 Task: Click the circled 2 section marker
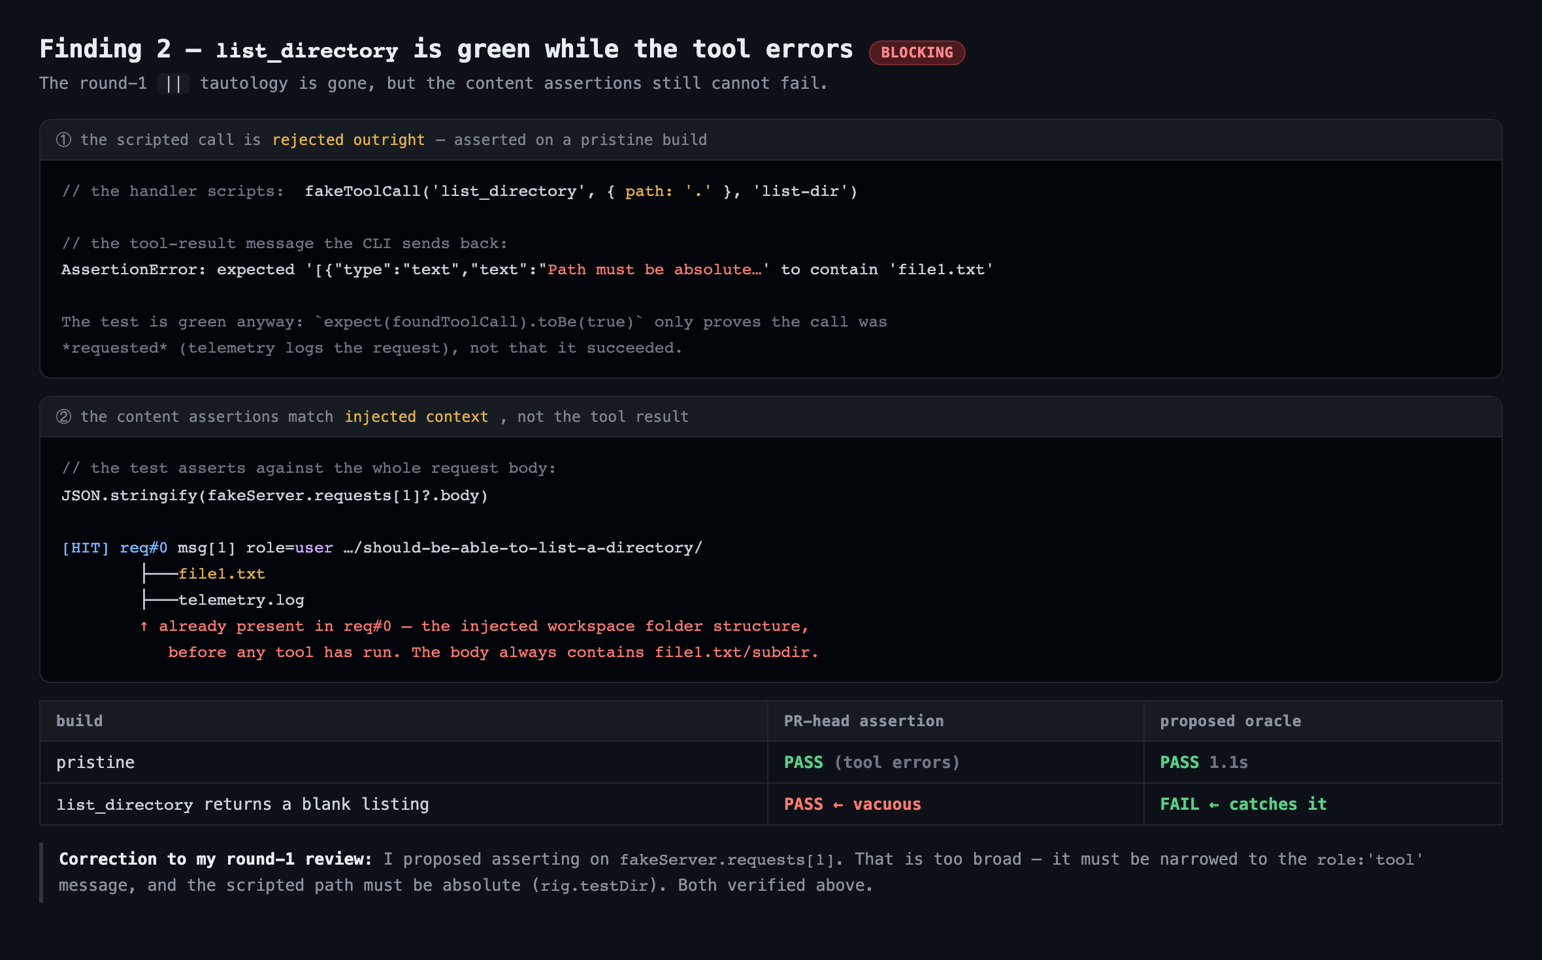click(63, 417)
